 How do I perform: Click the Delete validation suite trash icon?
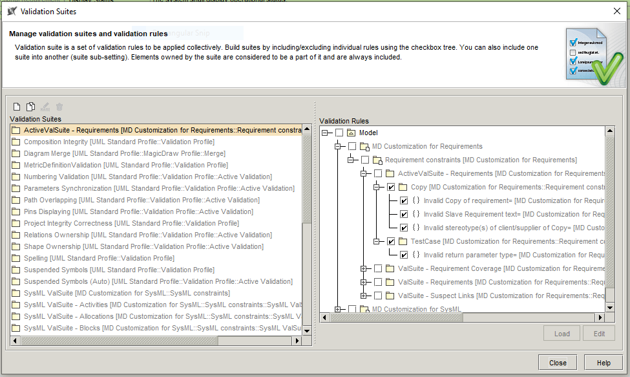pos(59,107)
